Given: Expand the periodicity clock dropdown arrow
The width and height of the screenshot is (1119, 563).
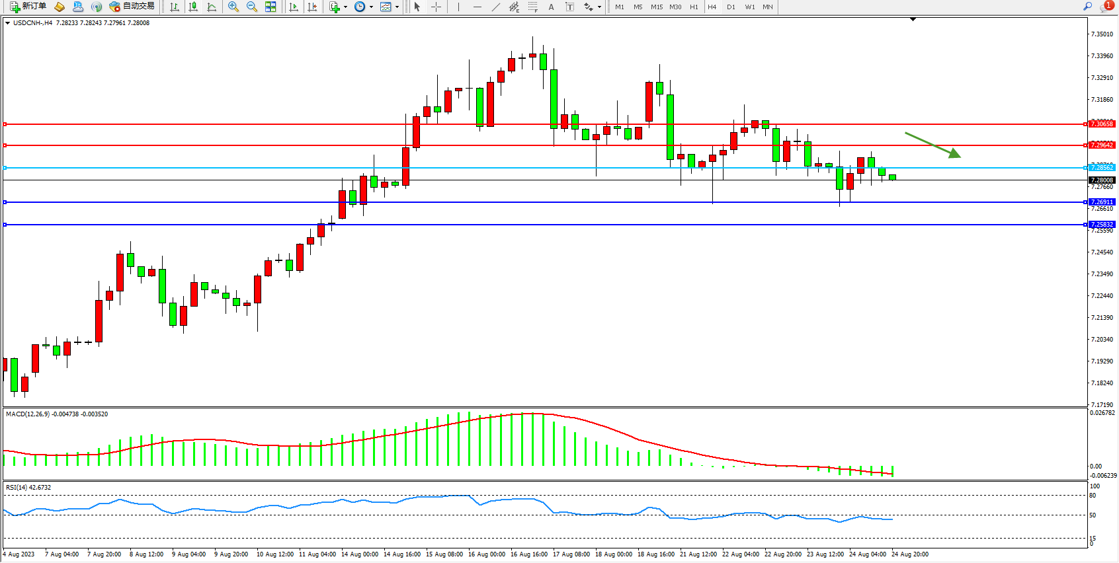Looking at the screenshot, I should [371, 7].
